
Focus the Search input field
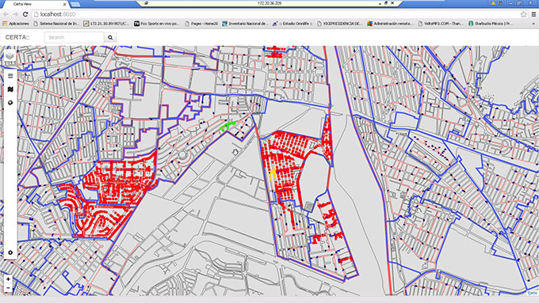click(x=75, y=37)
